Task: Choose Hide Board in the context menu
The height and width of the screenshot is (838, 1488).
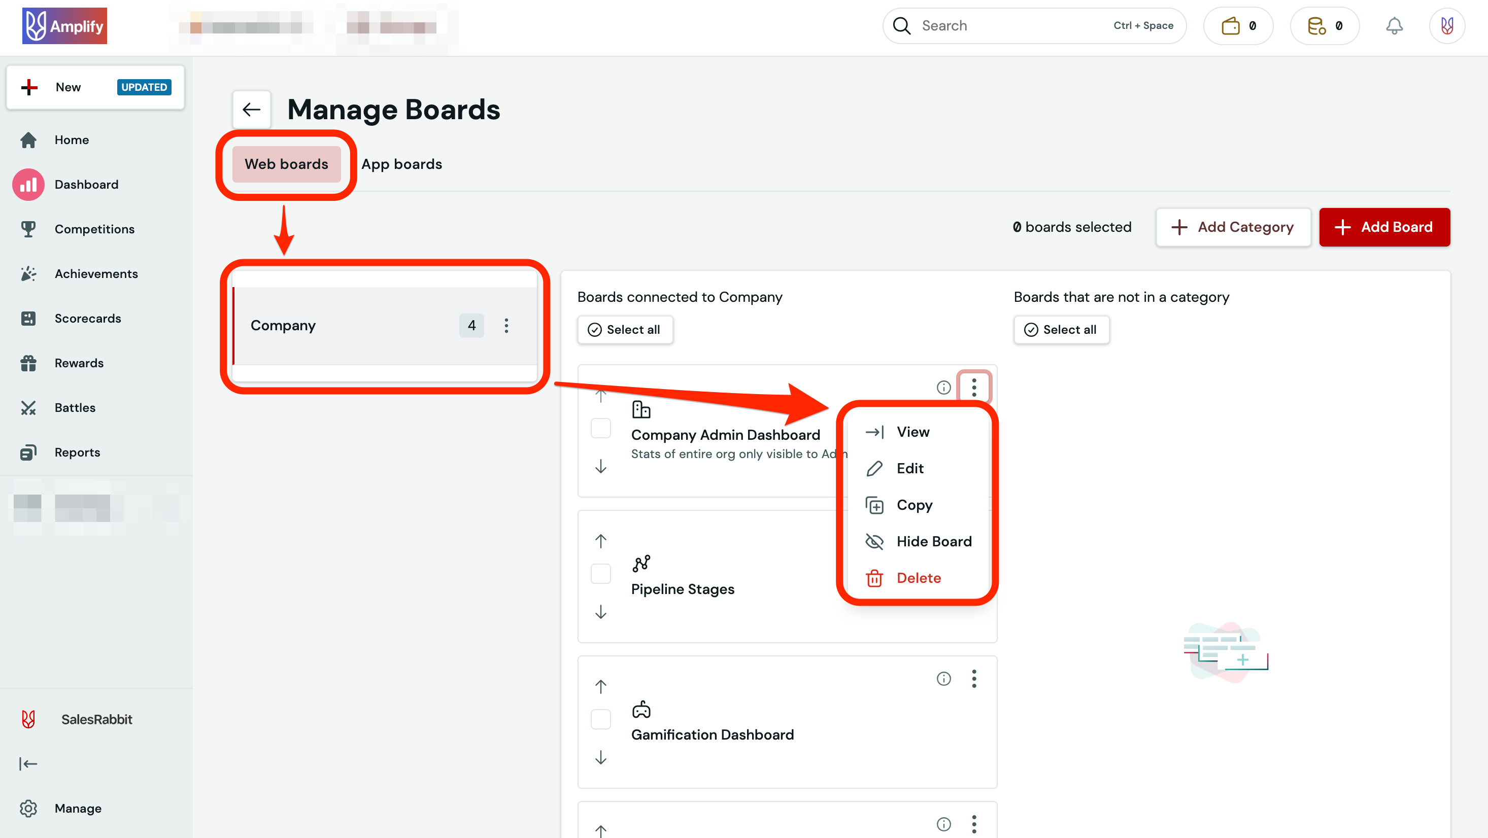Action: (934, 541)
